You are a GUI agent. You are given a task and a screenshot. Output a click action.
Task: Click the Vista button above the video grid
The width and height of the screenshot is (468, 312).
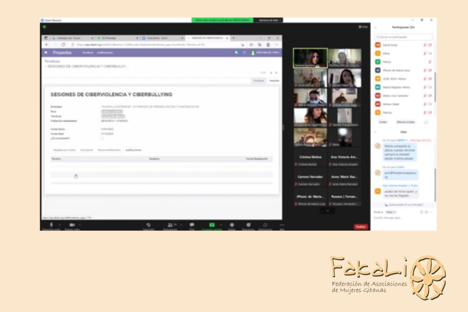pyautogui.click(x=363, y=27)
